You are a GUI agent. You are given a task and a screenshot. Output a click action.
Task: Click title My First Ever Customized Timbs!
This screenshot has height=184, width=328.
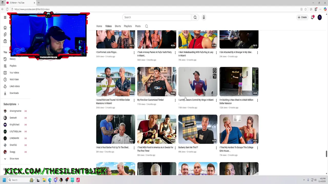pos(150,100)
